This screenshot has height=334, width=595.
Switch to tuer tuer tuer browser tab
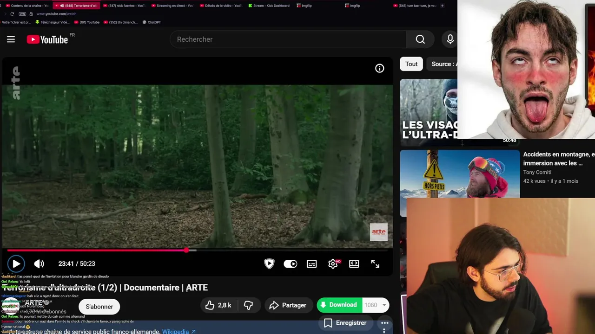tap(415, 6)
